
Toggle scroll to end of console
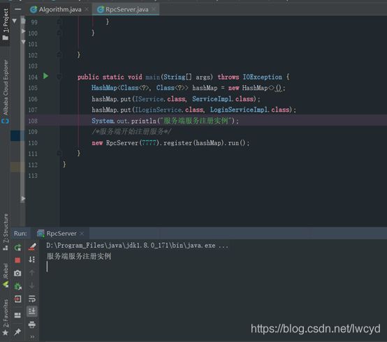click(x=32, y=311)
